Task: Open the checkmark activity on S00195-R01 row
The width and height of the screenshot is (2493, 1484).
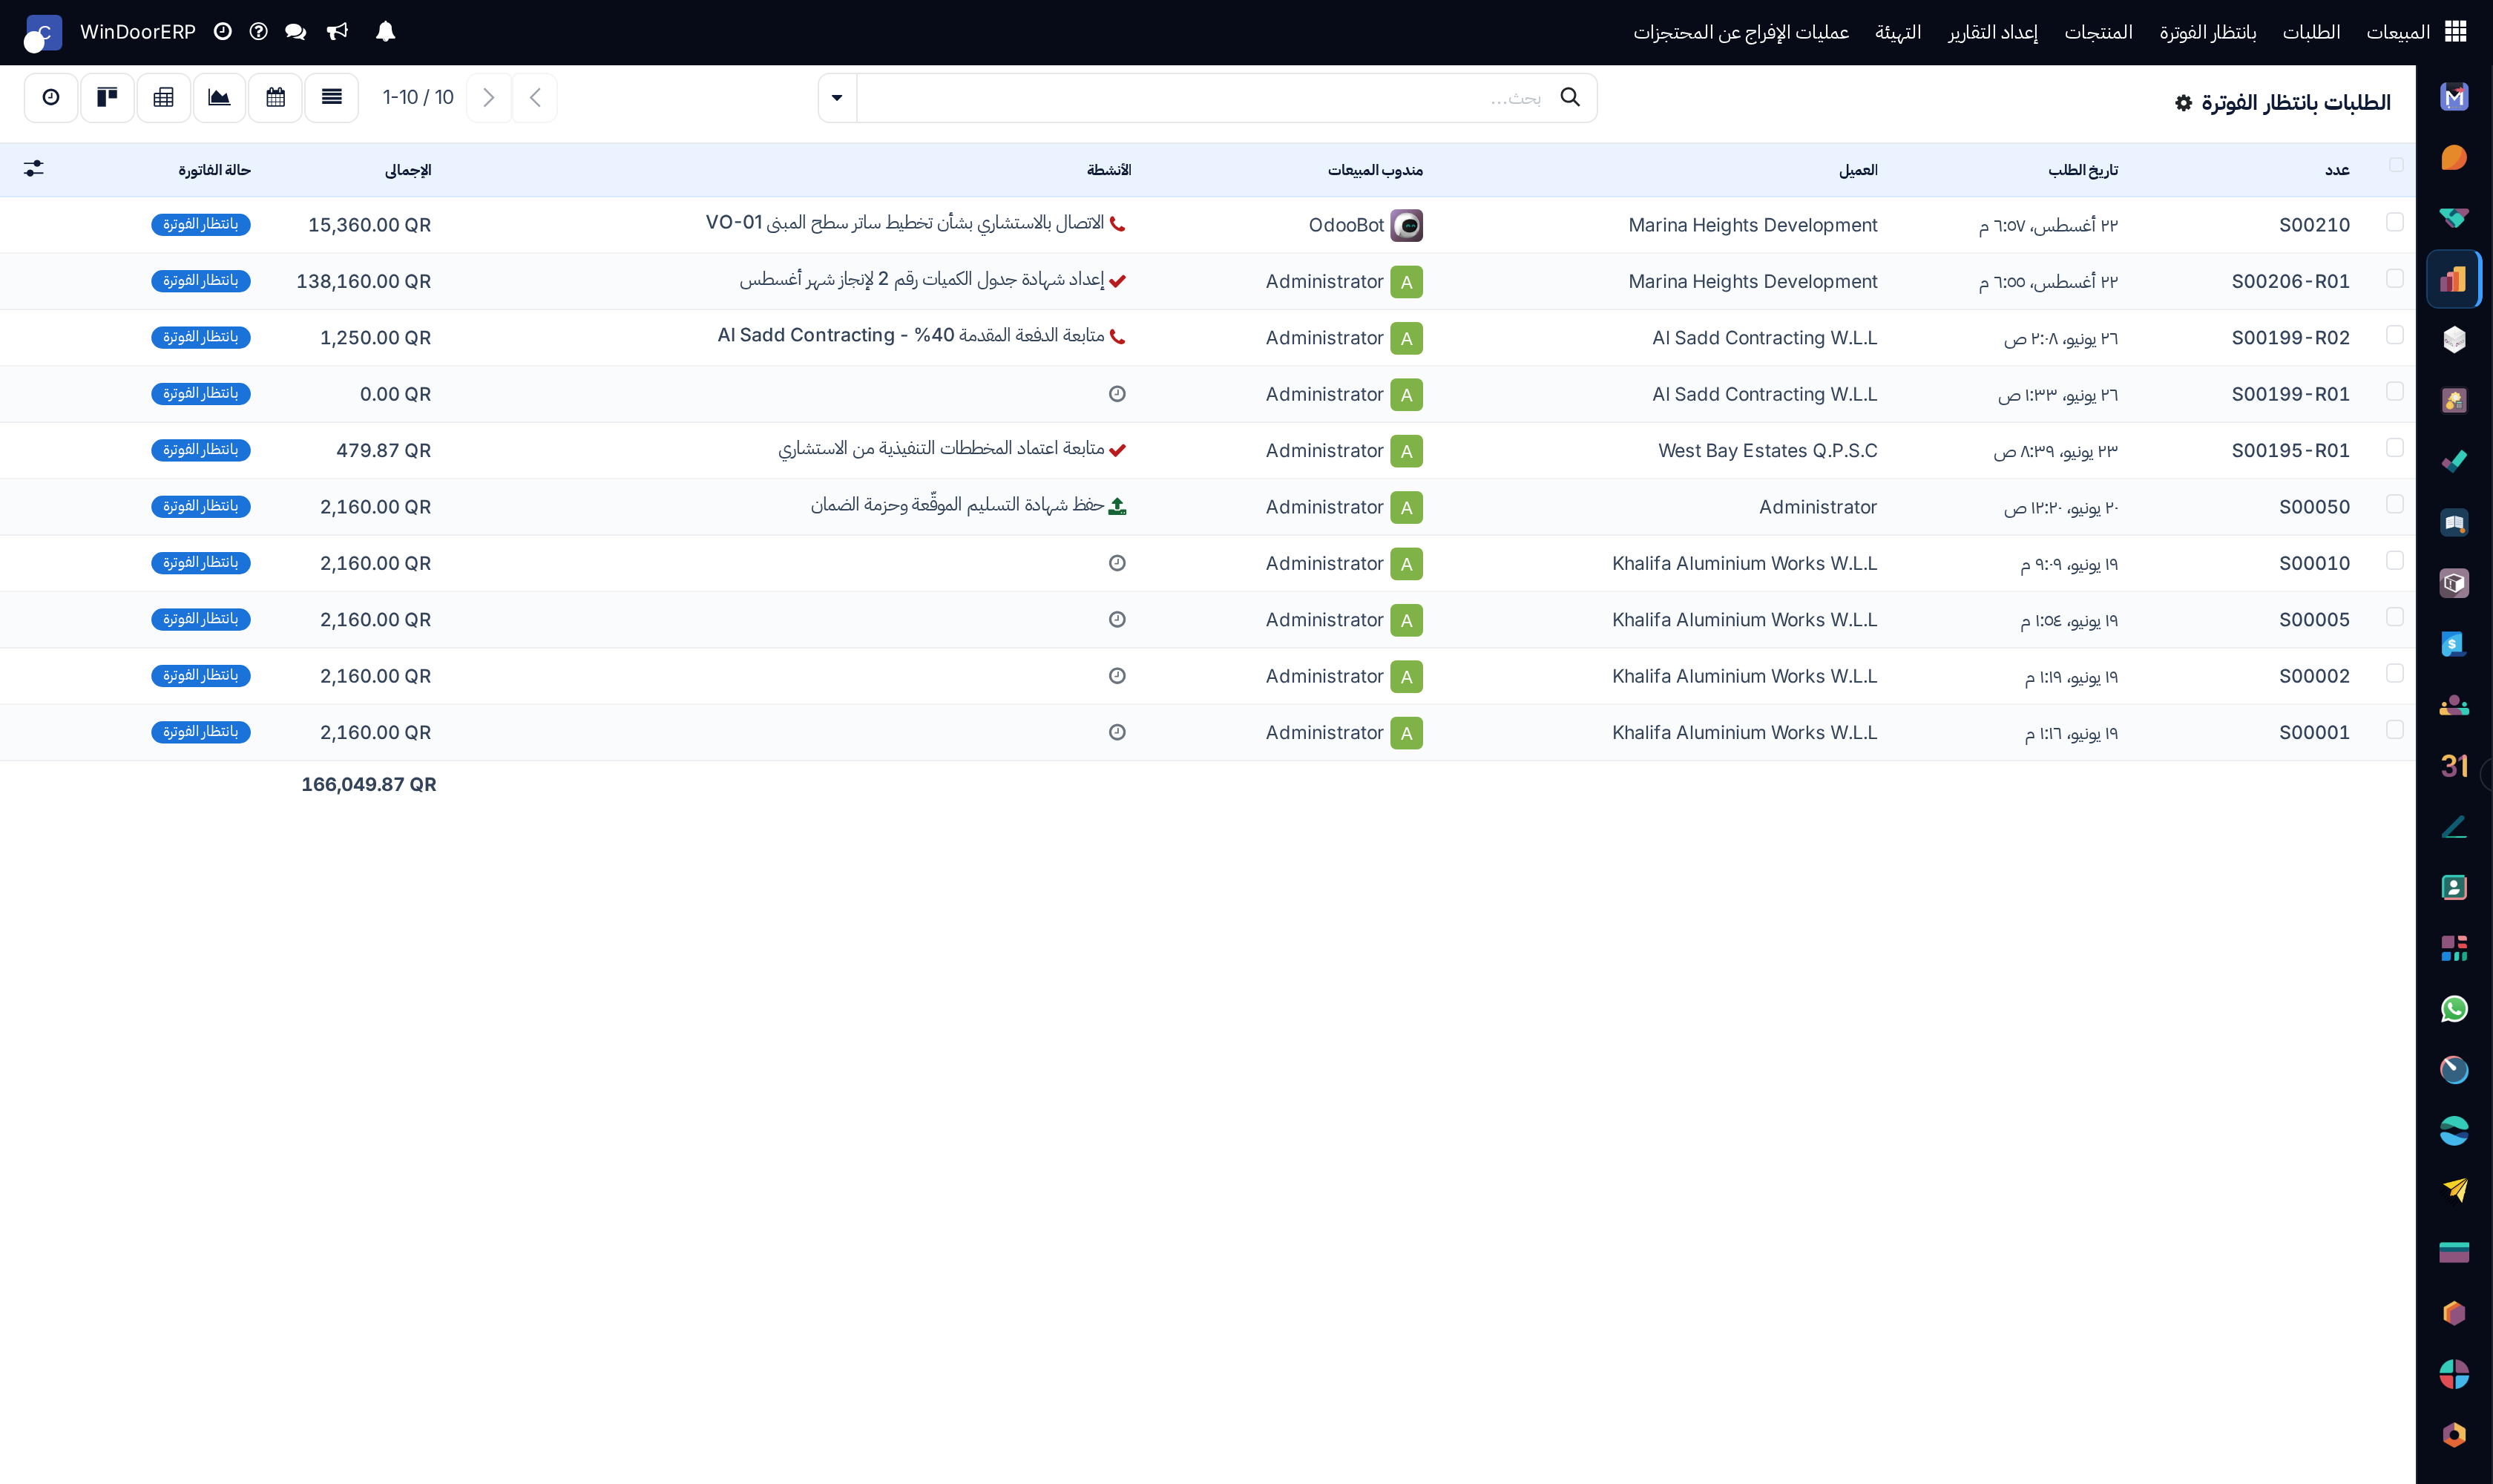Action: pos(1118,450)
